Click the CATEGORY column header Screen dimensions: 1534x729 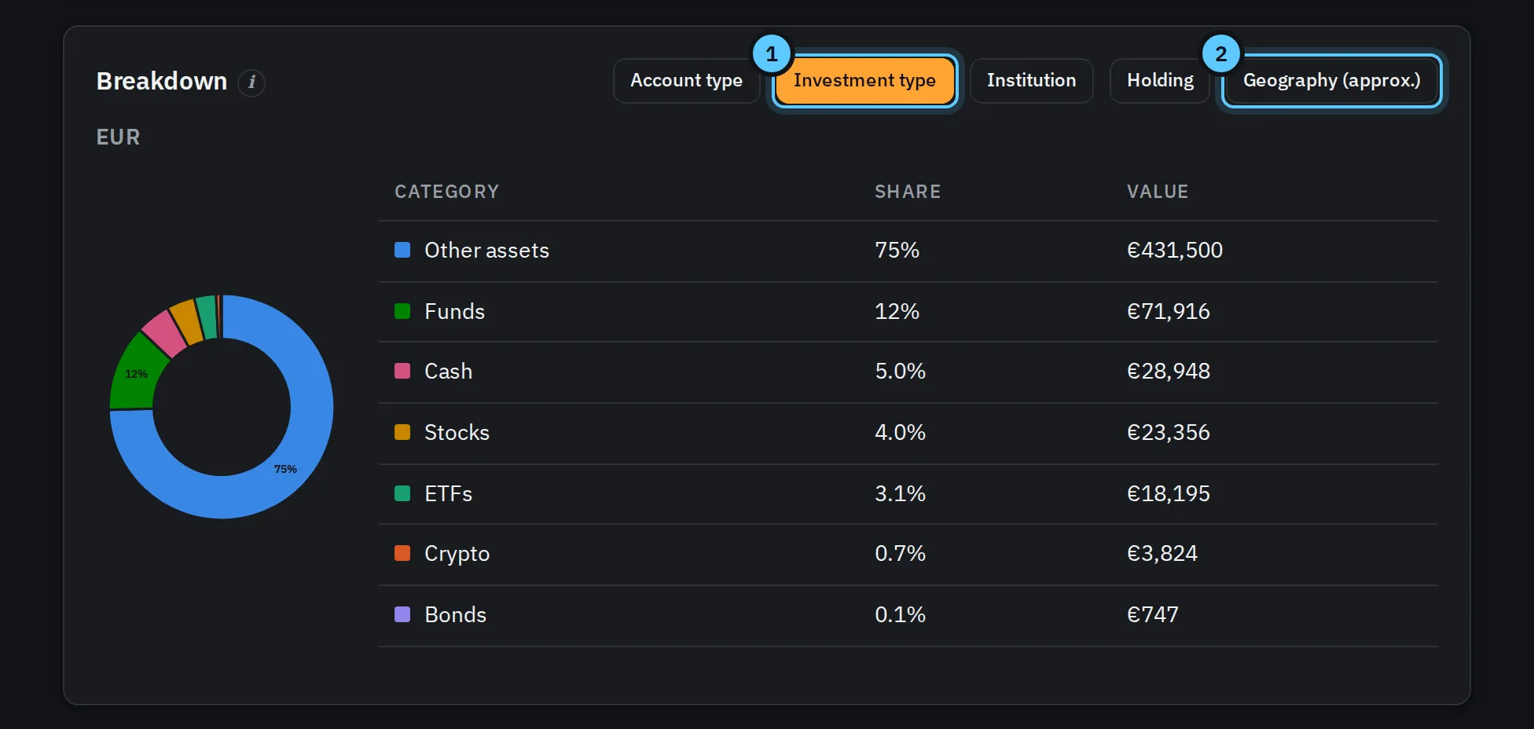446,192
